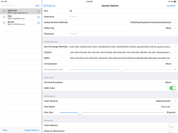
Task: Select the MyServer session row
Action: click(x=21, y=11)
